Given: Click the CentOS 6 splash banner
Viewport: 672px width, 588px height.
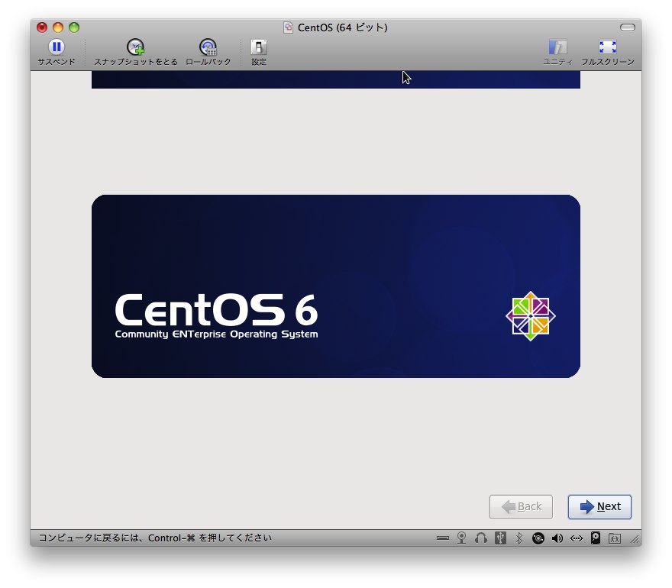Looking at the screenshot, I should click(x=335, y=286).
